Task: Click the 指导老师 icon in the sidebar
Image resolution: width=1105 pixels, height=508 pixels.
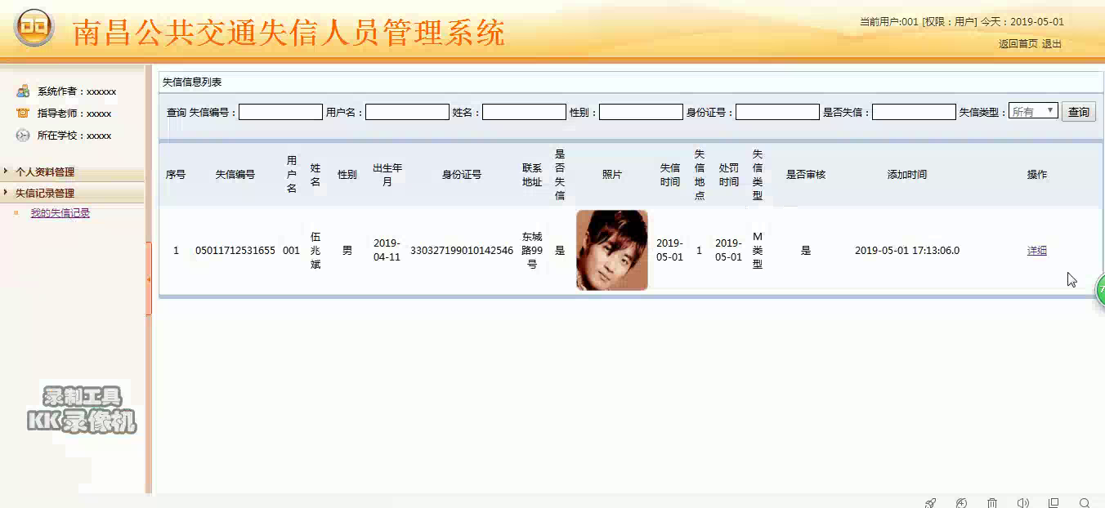Action: [x=23, y=114]
